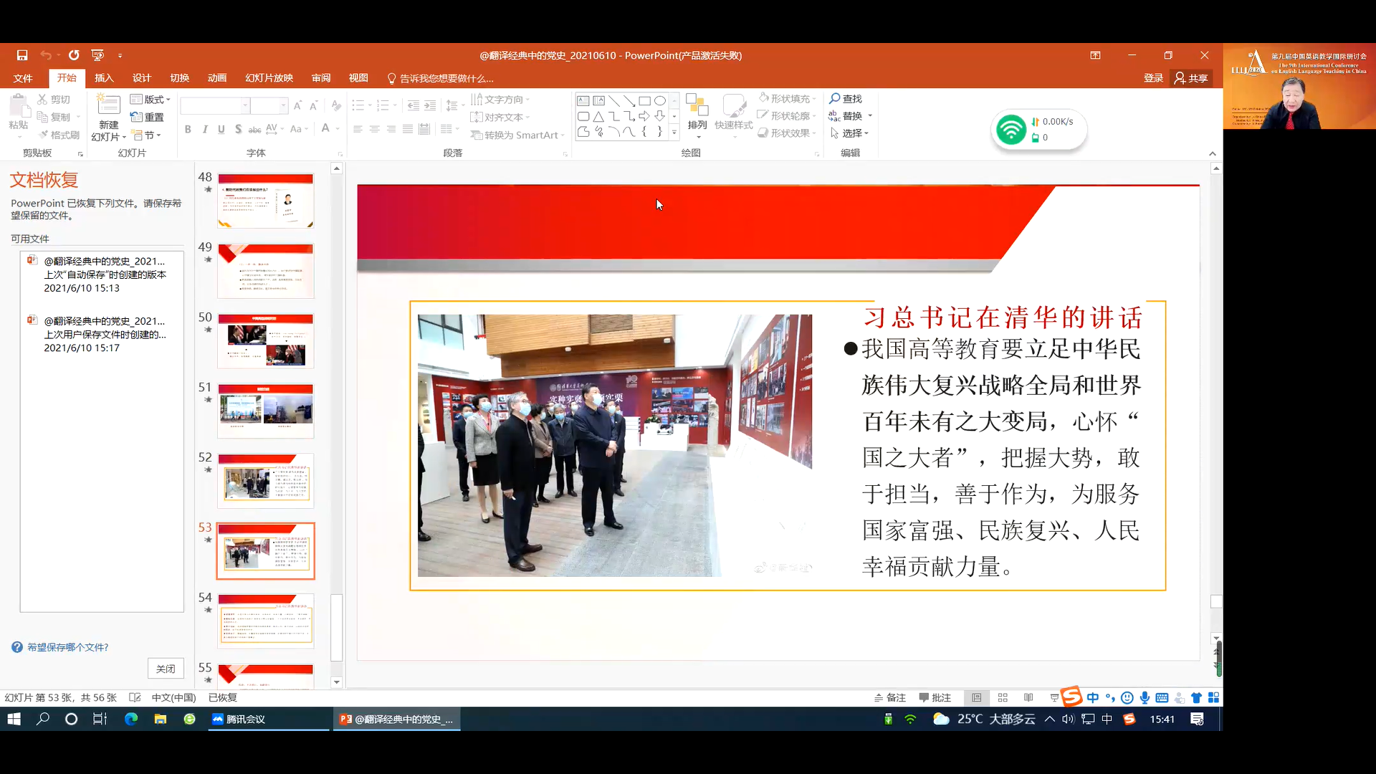This screenshot has height=774, width=1376.
Task: Click numbered list icon
Action: [383, 106]
